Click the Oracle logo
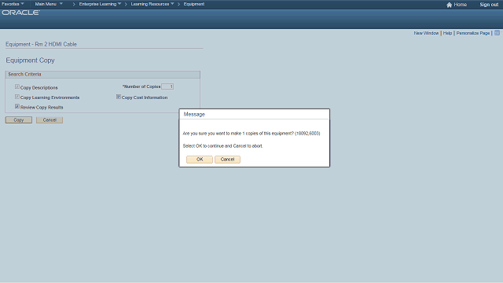This screenshot has height=283, width=503. [21, 13]
